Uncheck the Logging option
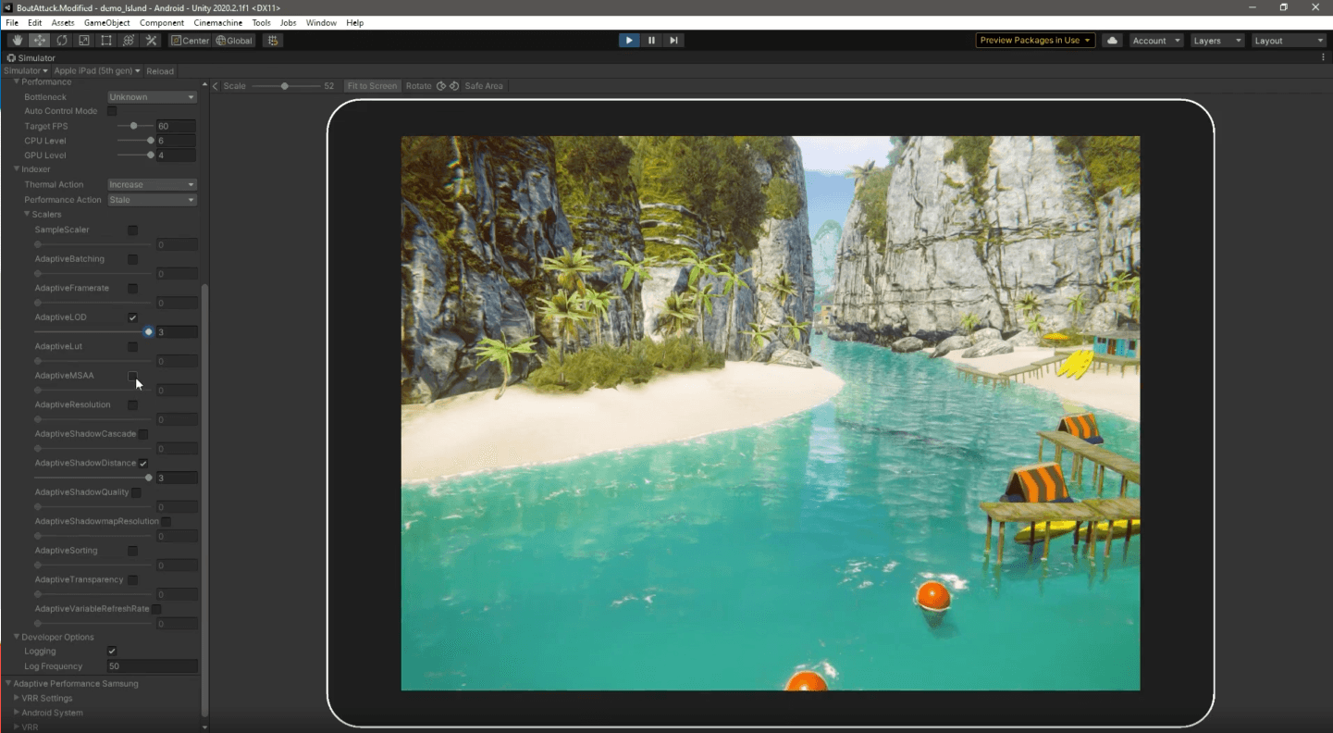 [x=112, y=652]
